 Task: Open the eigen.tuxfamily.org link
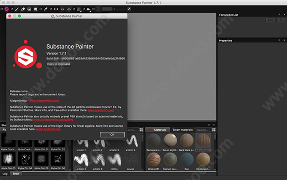[48, 129]
